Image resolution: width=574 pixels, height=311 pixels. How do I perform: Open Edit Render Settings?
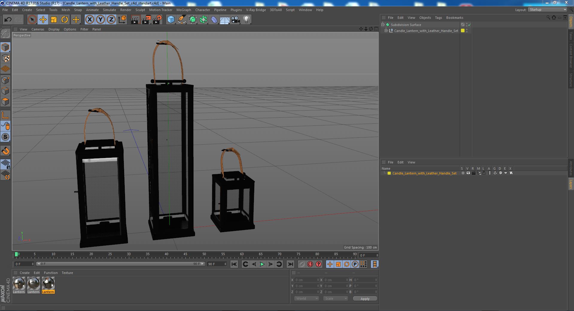click(x=157, y=20)
